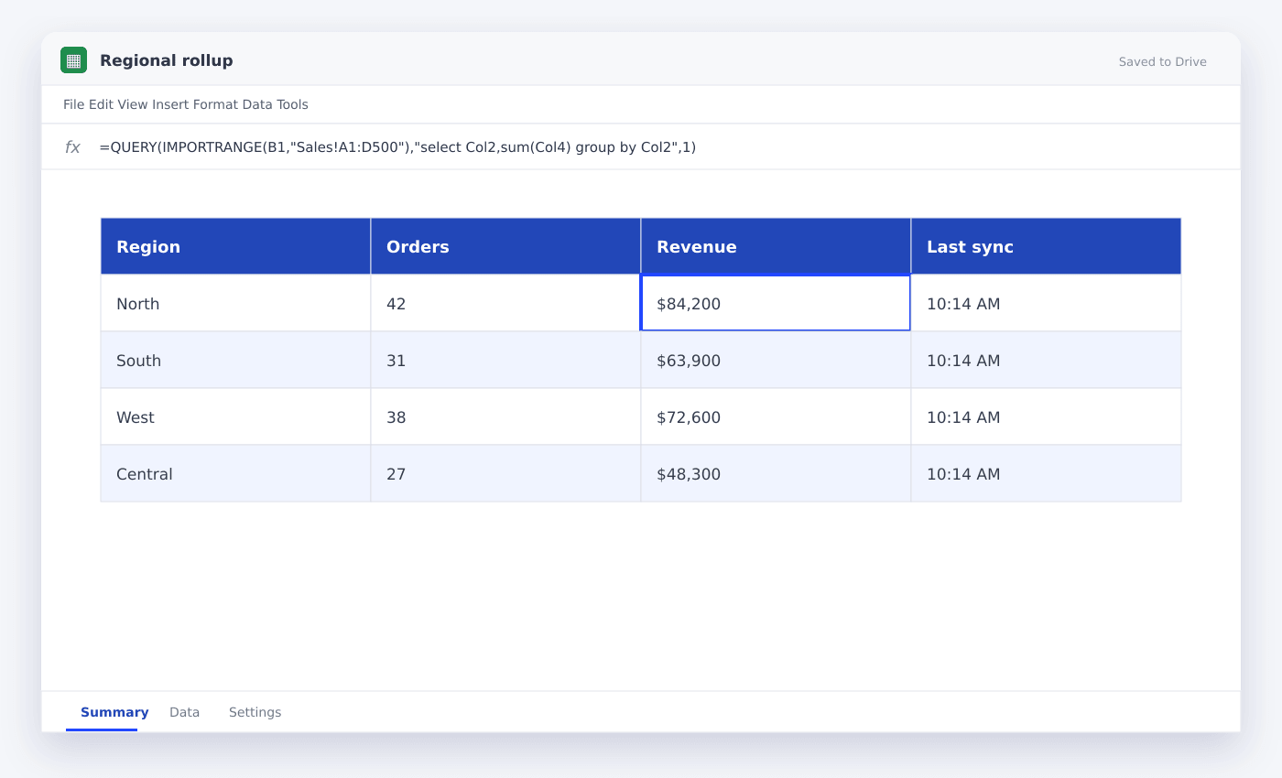This screenshot has width=1282, height=778.
Task: Click the Saved to Drive status
Action: 1162,62
